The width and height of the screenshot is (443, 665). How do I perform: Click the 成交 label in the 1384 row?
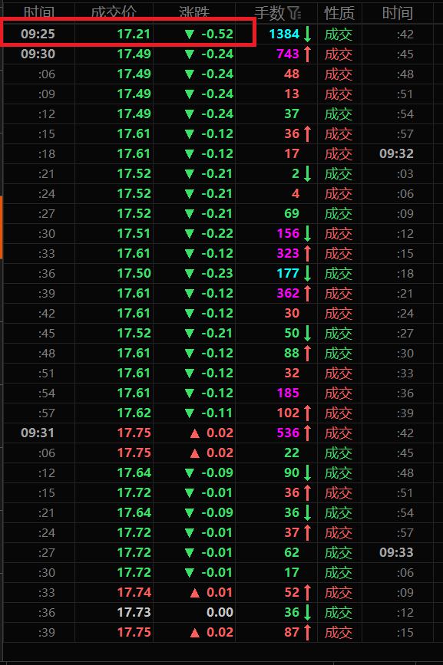pos(339,35)
